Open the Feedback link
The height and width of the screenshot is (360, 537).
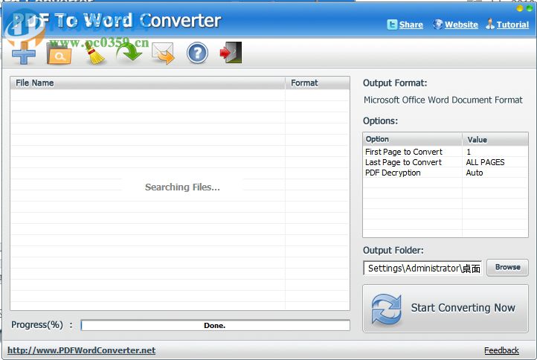[x=501, y=350]
